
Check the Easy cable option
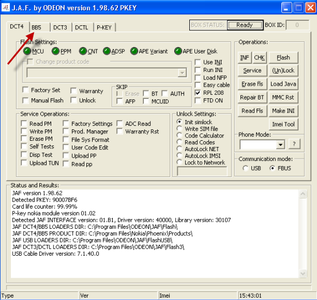[198, 85]
